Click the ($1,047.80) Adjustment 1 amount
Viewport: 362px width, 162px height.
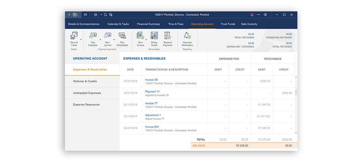(263, 116)
